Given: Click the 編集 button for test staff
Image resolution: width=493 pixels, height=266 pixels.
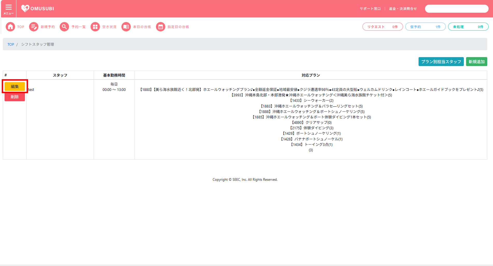Looking at the screenshot, I should (x=15, y=87).
